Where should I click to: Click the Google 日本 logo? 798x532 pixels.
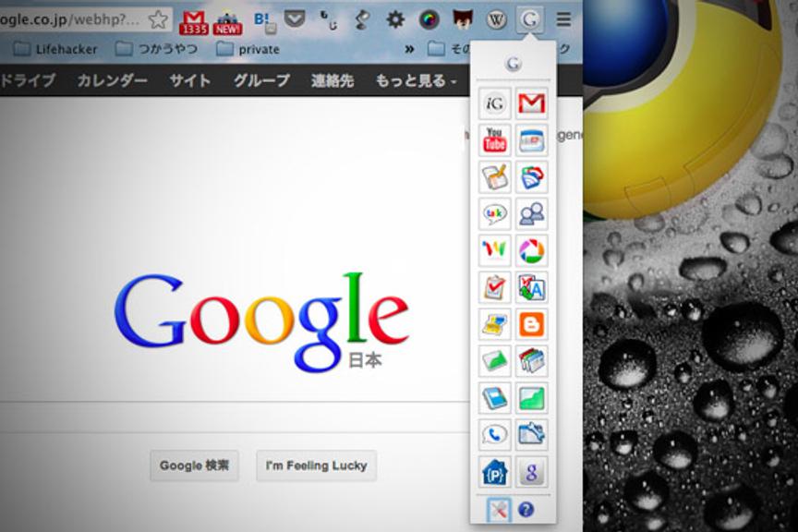click(261, 322)
